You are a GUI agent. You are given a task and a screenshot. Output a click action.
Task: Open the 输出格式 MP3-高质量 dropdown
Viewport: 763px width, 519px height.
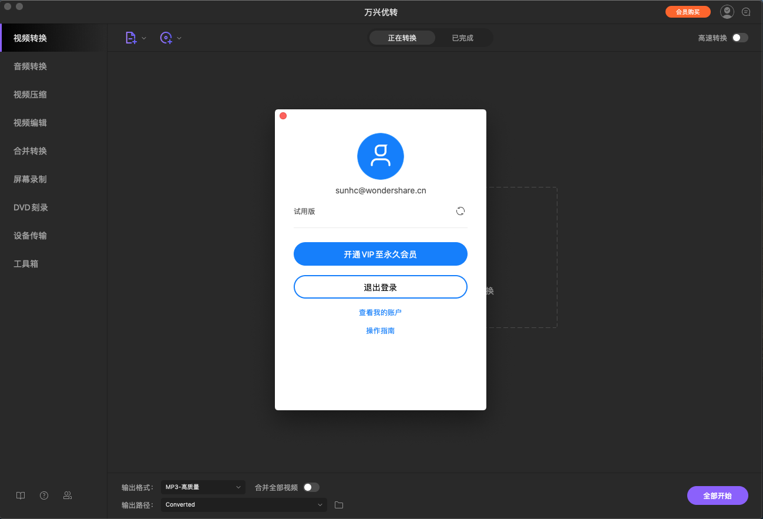coord(203,487)
